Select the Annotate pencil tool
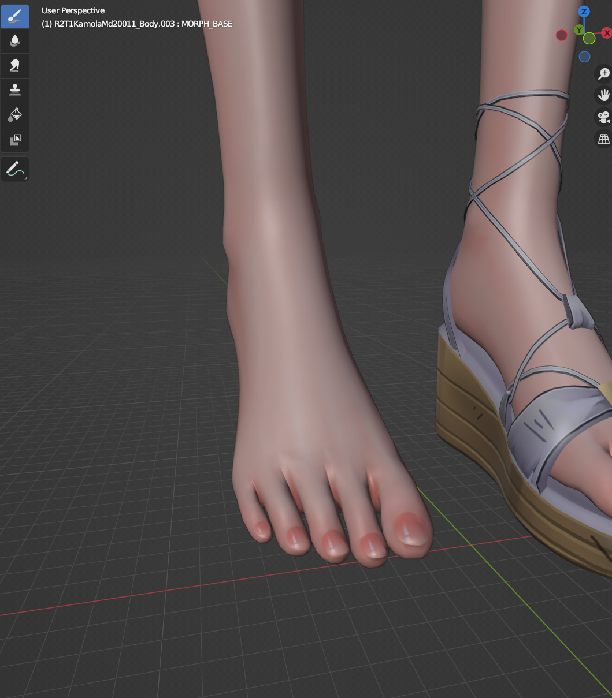This screenshot has width=612, height=698. coord(15,169)
